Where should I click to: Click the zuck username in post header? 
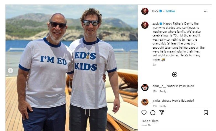pyautogui.click(x=155, y=11)
